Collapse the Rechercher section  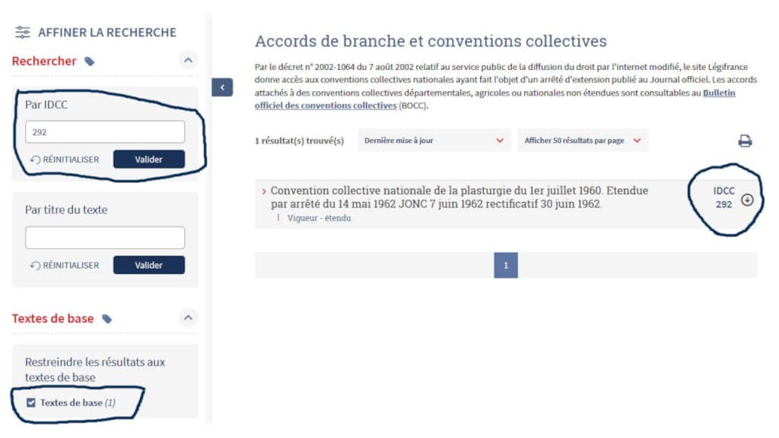point(188,61)
